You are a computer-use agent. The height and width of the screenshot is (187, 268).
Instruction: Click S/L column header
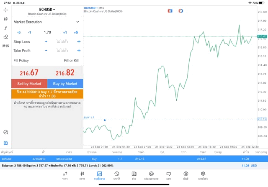pyautogui.click(x=162, y=152)
